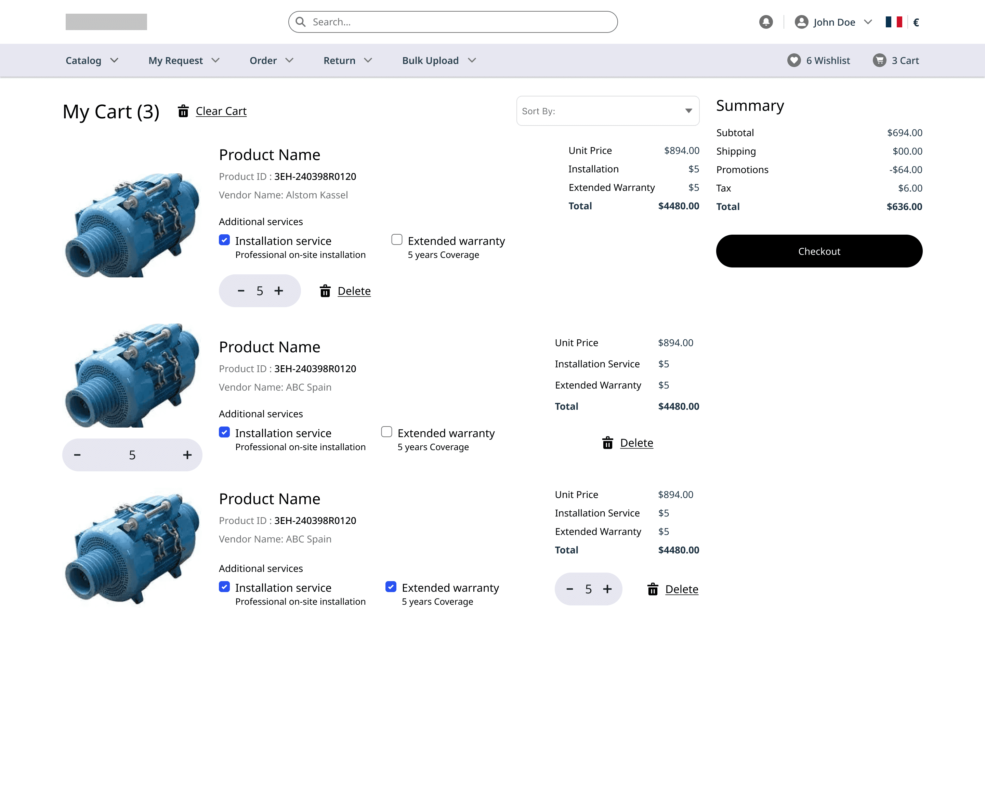The width and height of the screenshot is (985, 812).
Task: Click the Promotions -$64.00 value
Action: 906,169
